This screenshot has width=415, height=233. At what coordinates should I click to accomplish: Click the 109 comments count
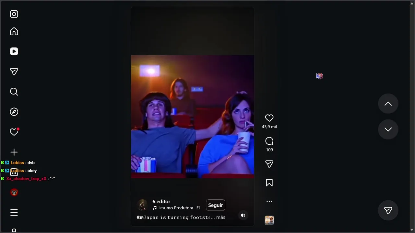[x=269, y=150]
